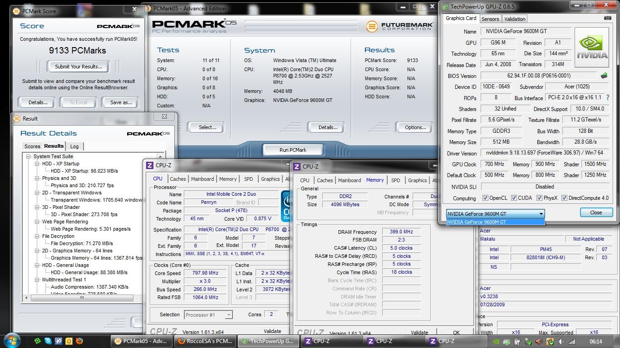The image size is (620, 348).
Task: Toggle the PhysX checkbox in GPU-Z
Action: [539, 198]
